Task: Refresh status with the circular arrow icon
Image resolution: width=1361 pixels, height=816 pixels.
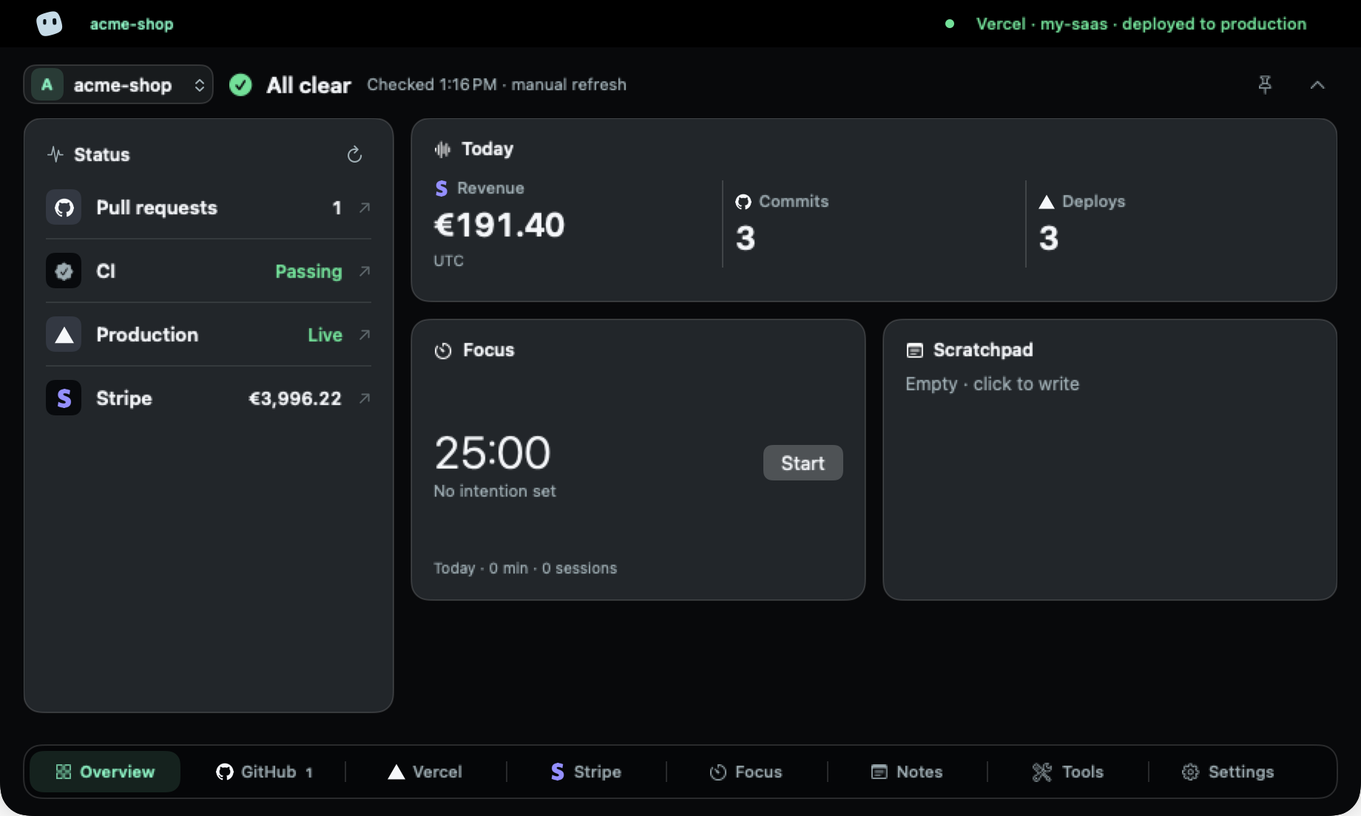Action: tap(354, 154)
